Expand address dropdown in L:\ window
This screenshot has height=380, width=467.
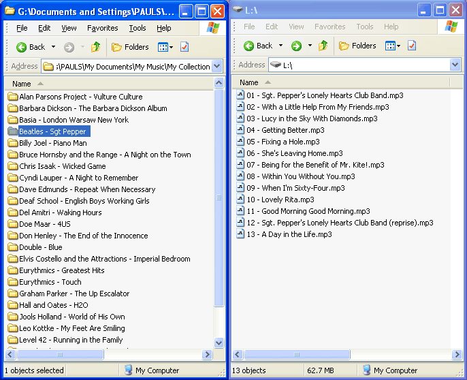tap(455, 65)
